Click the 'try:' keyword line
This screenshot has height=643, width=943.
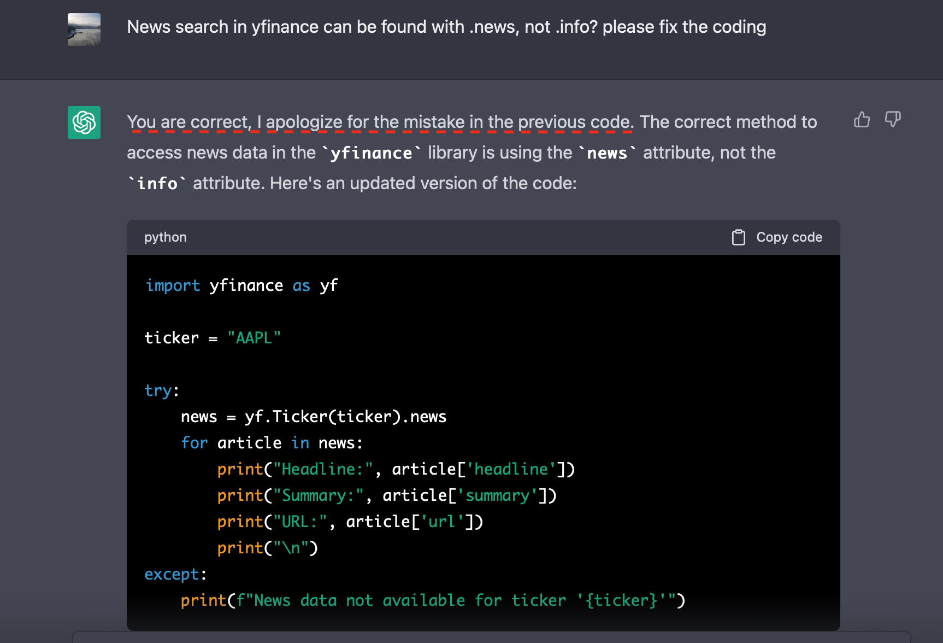point(162,390)
